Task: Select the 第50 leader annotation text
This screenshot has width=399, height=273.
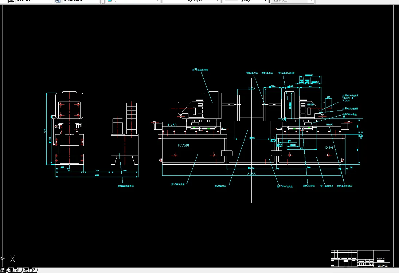Action: click(x=125, y=186)
